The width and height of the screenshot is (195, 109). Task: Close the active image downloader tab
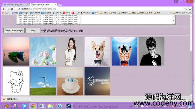pos(55,4)
